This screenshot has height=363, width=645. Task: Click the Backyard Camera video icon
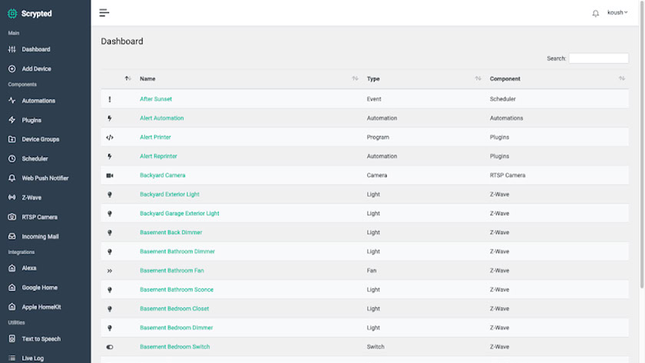click(x=109, y=176)
